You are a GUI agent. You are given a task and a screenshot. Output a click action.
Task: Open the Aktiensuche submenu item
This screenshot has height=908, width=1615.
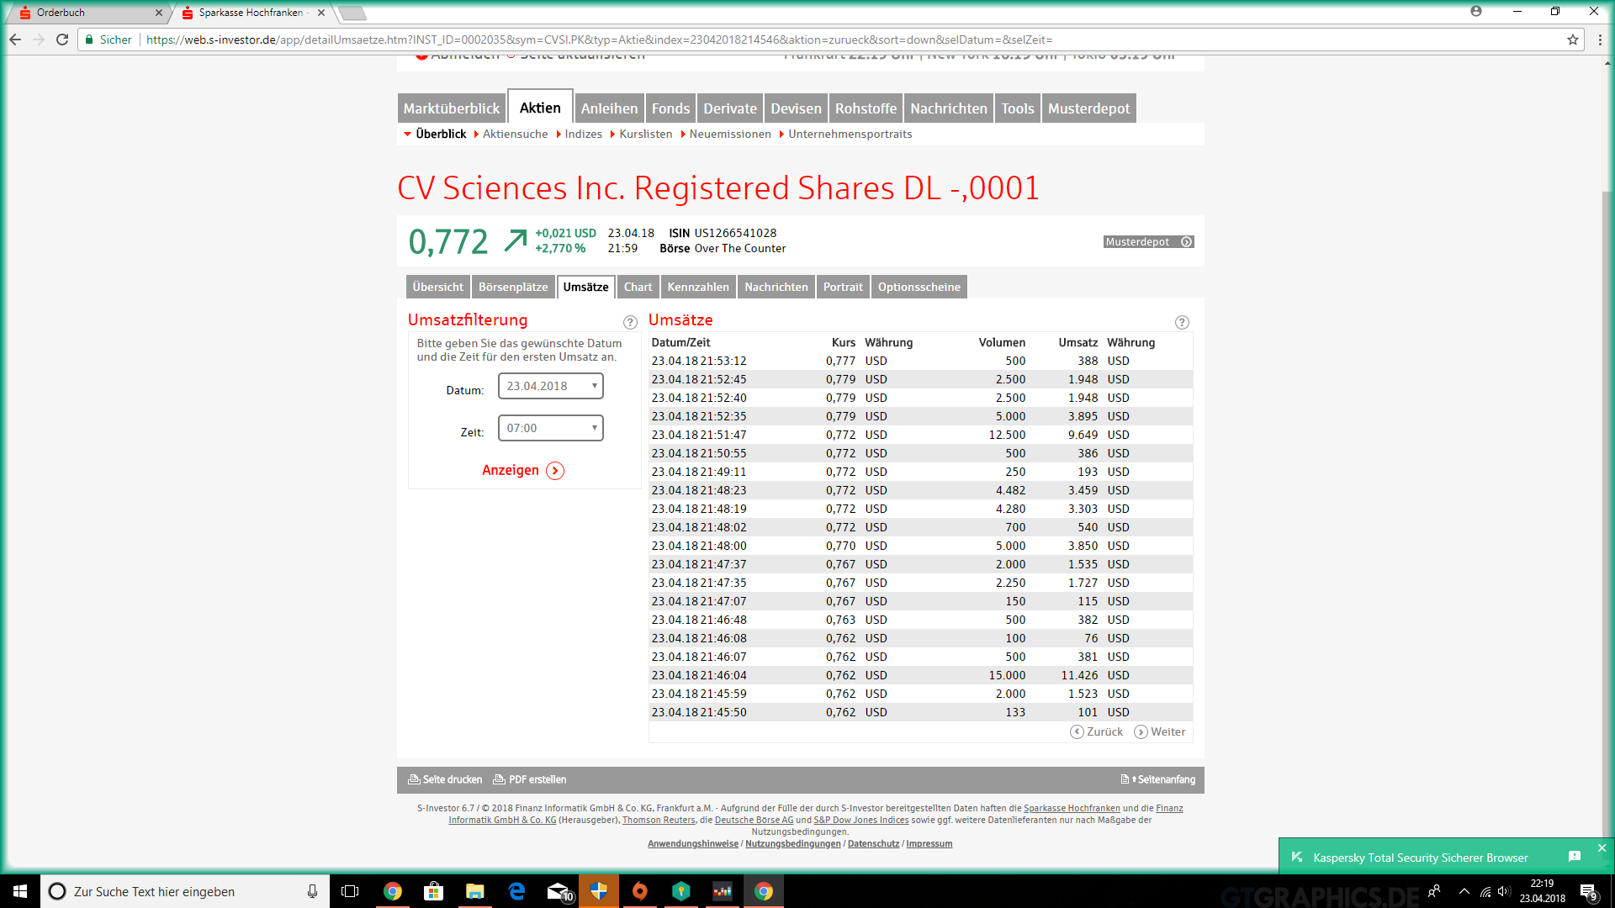(x=515, y=134)
